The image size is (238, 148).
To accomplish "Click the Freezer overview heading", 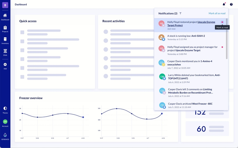I will coord(31,98).
